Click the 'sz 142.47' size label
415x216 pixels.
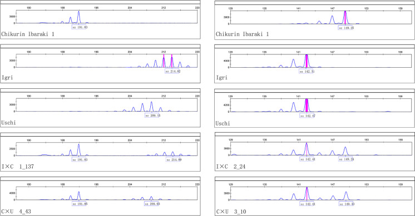coord(307,116)
